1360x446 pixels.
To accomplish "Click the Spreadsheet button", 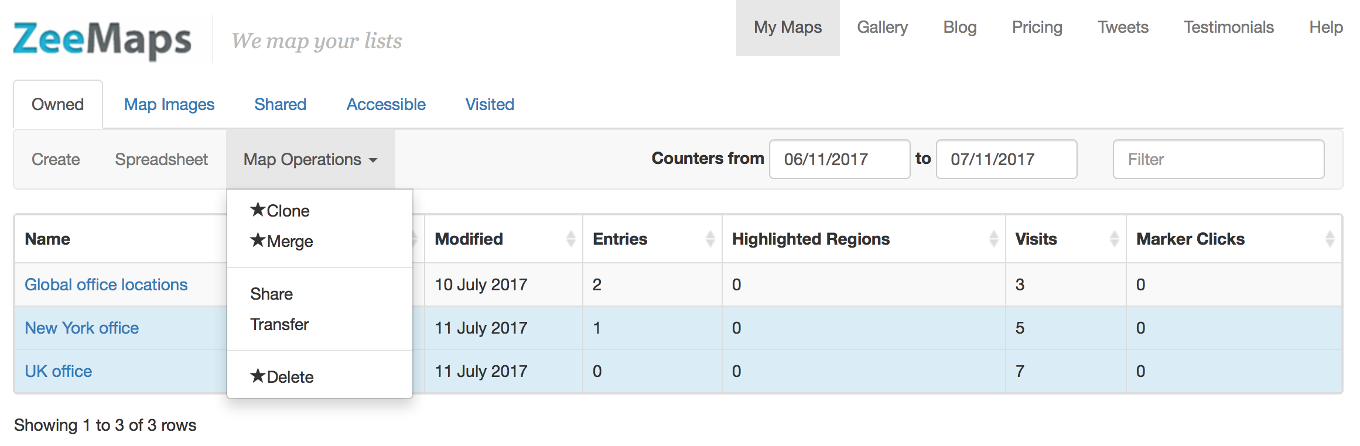I will tap(161, 159).
